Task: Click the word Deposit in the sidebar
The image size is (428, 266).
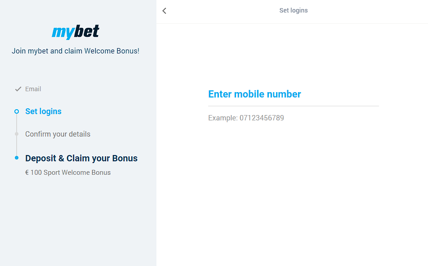Action: click(41, 158)
